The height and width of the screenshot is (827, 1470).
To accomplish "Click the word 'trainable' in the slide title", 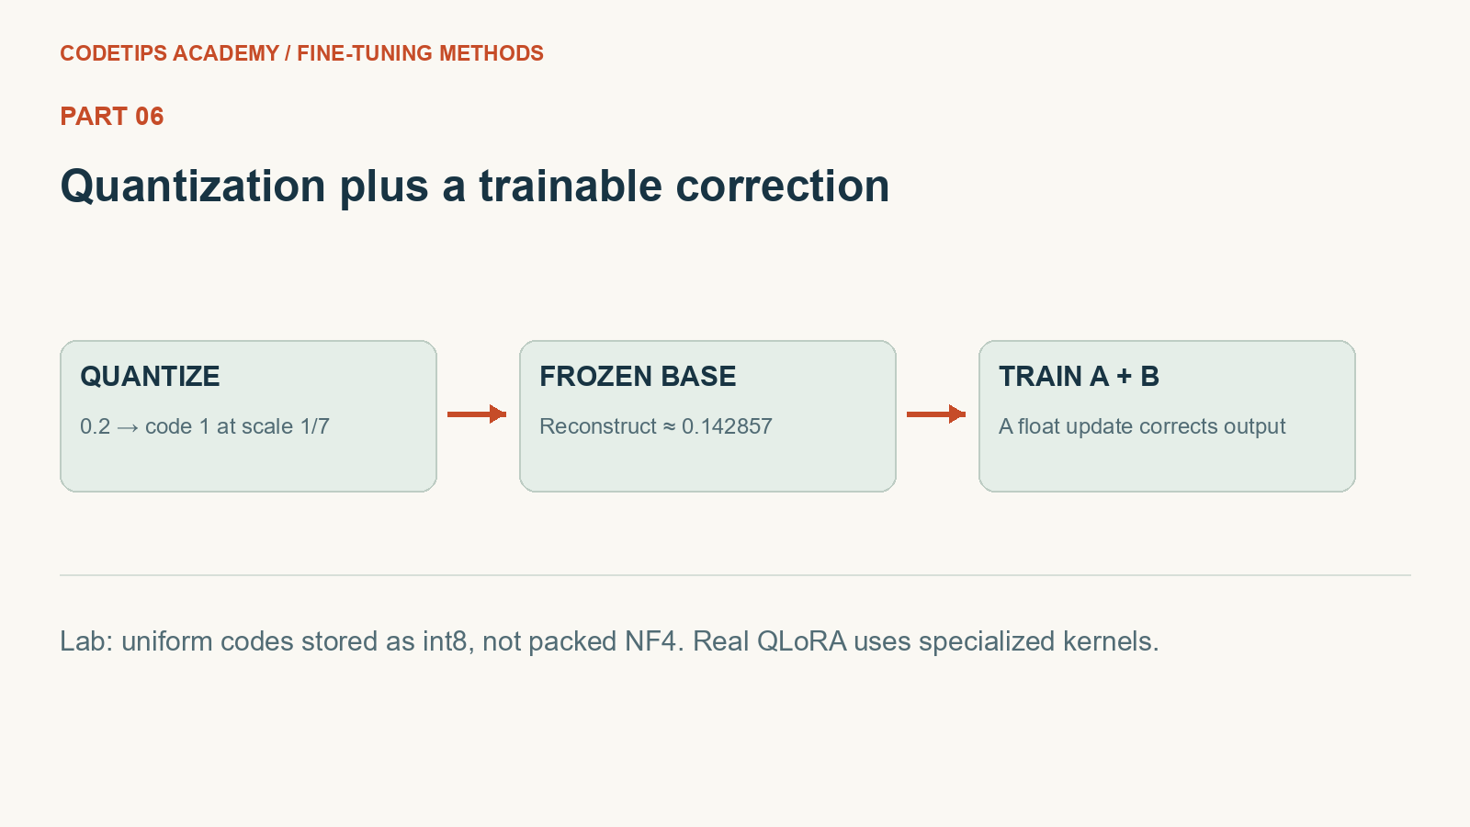I will 571,187.
